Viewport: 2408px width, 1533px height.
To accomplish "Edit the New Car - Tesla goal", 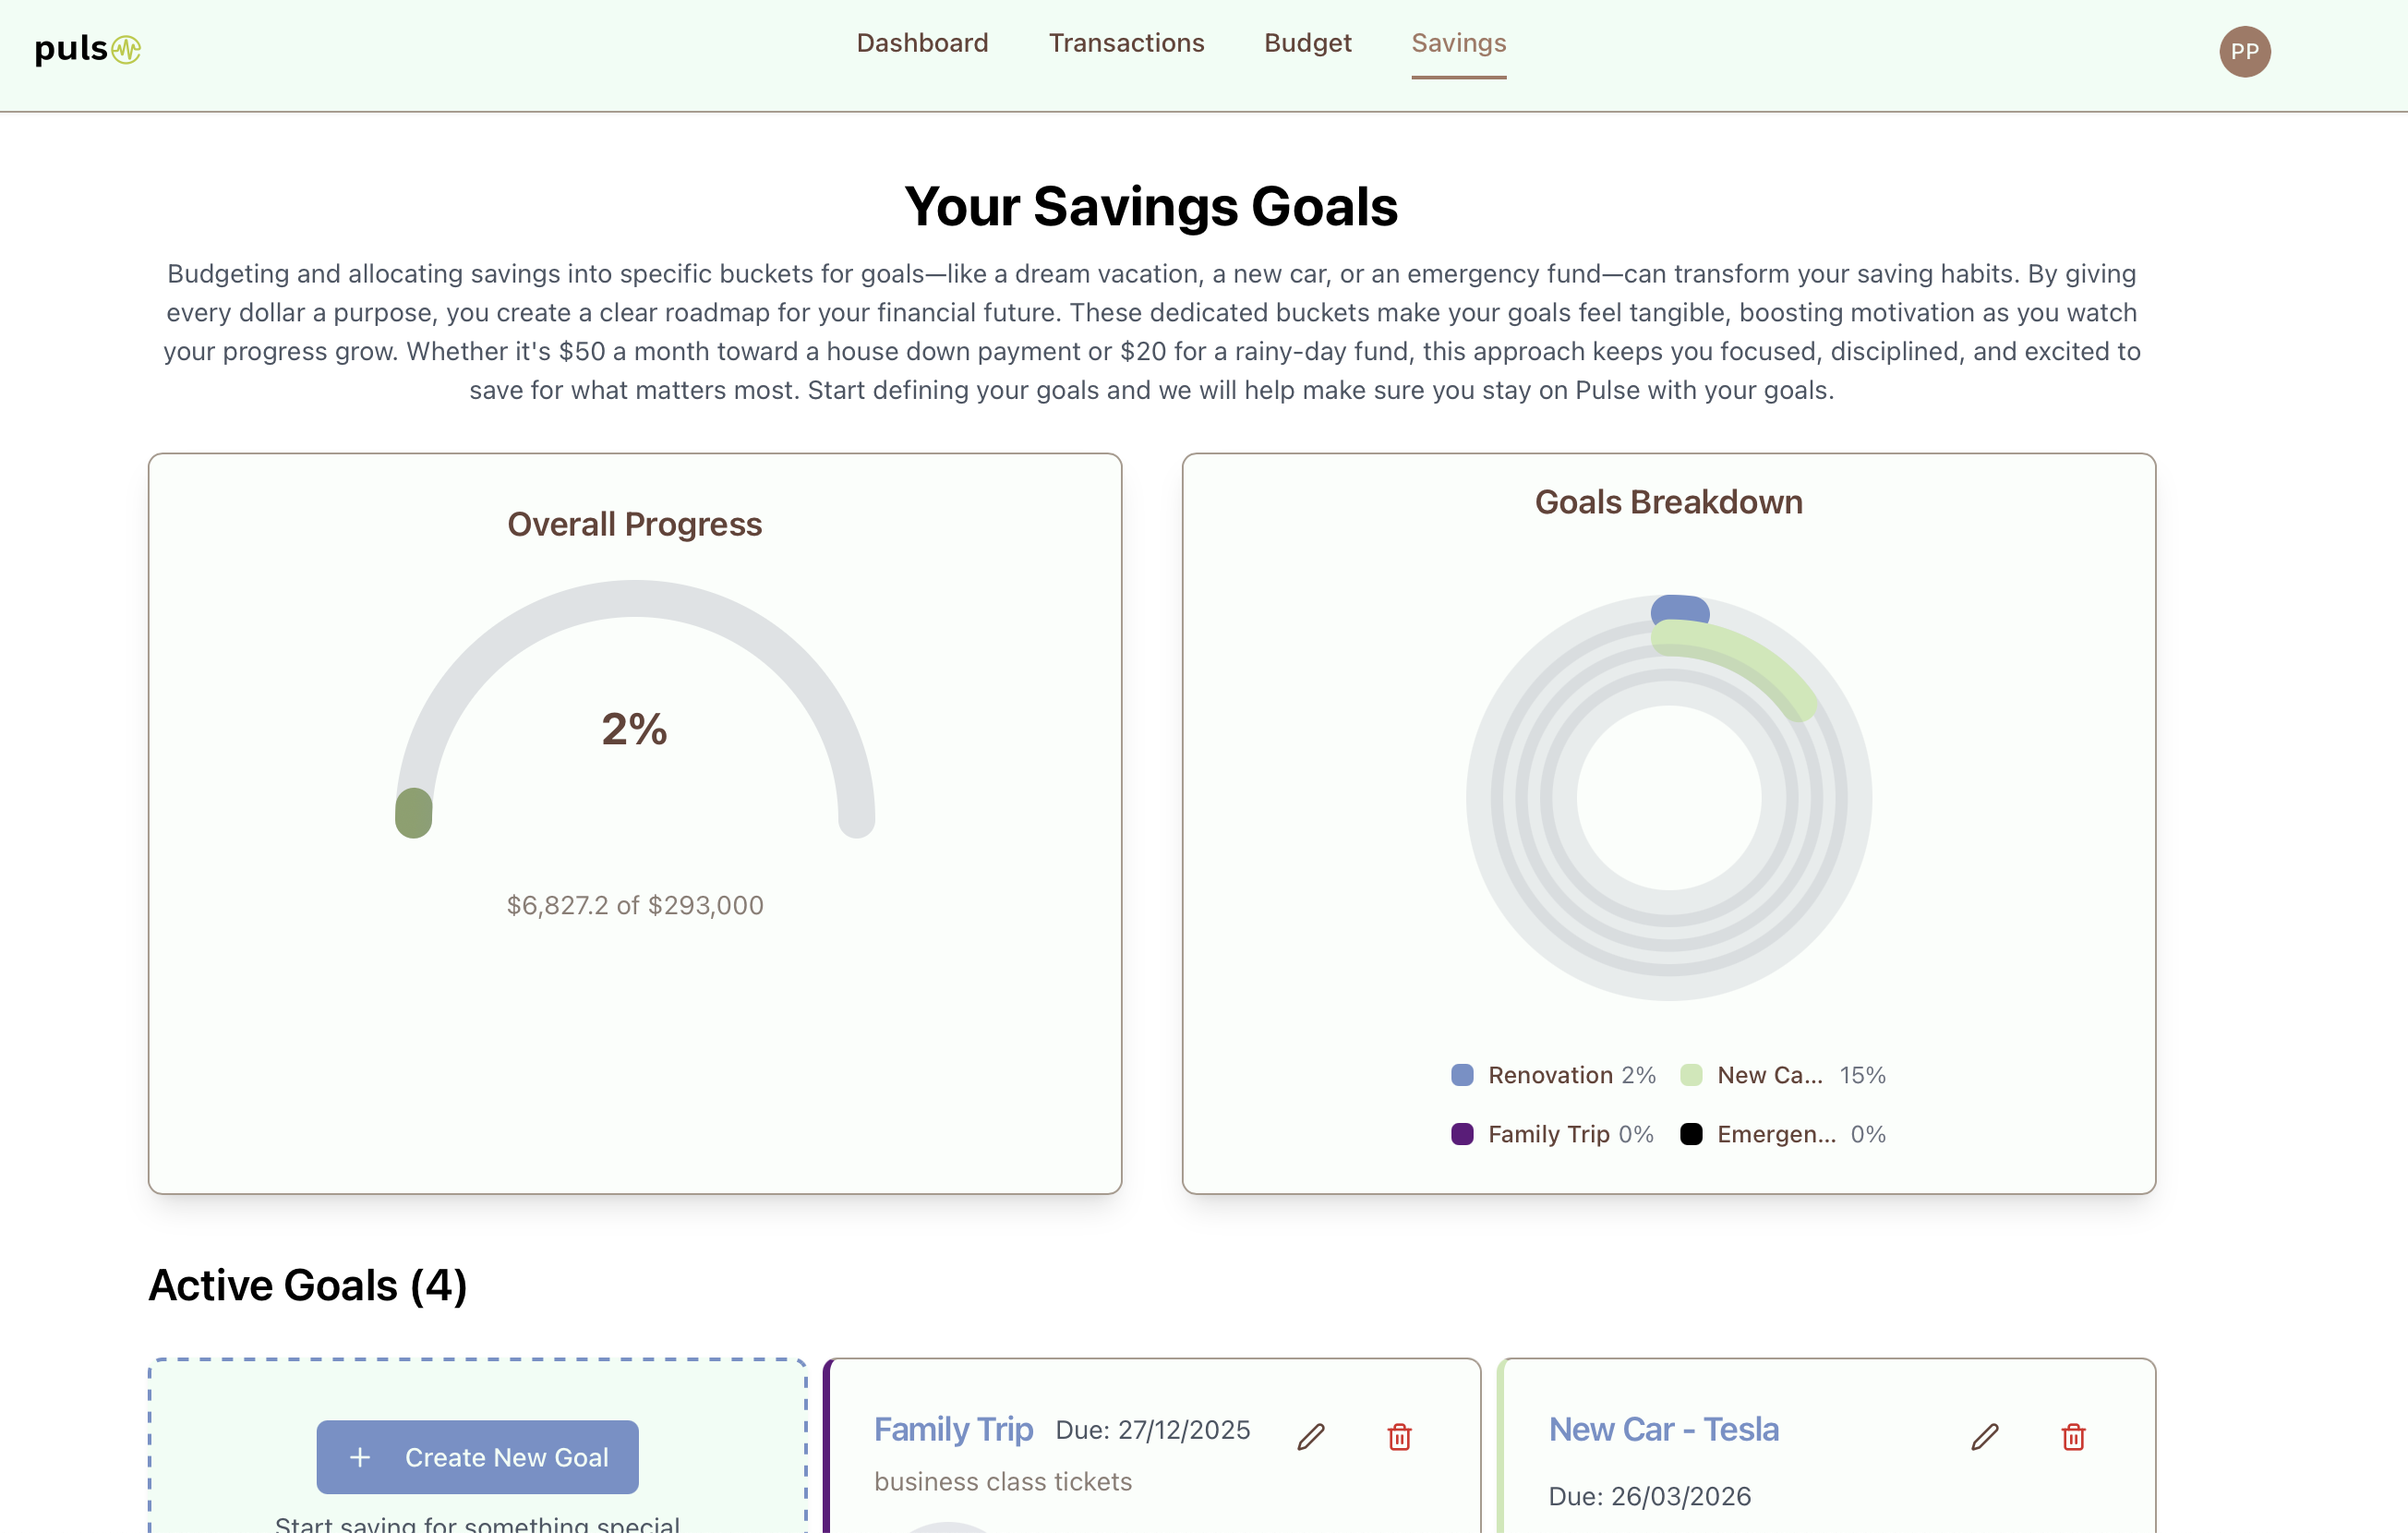I will coord(1984,1437).
